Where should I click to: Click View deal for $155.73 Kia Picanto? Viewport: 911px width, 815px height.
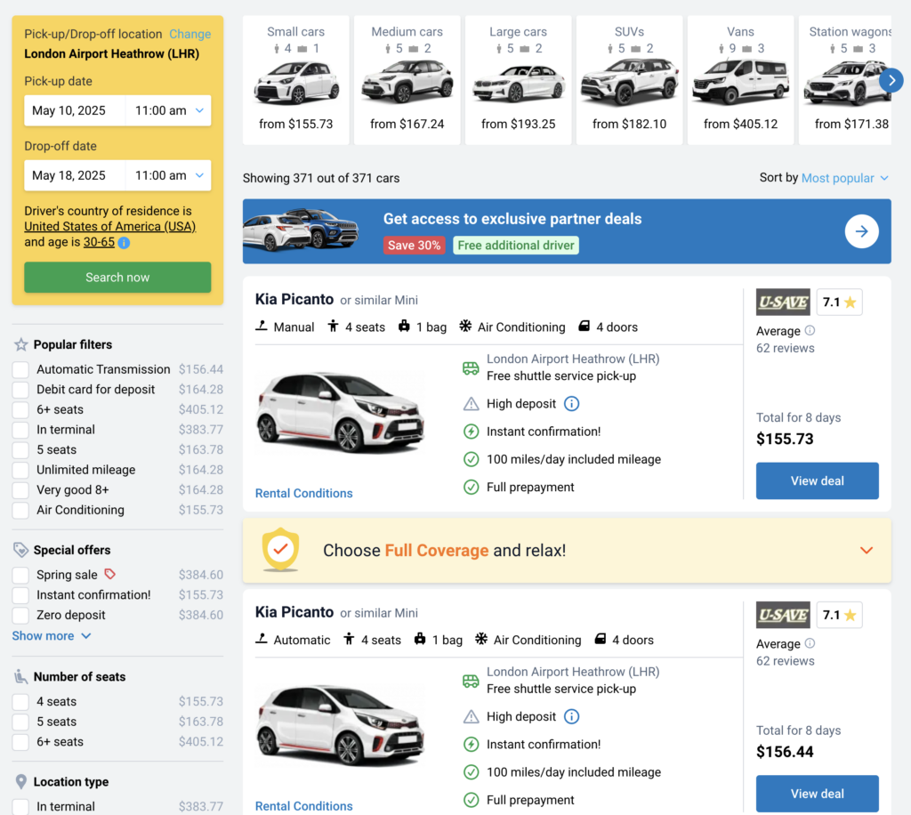click(x=817, y=481)
